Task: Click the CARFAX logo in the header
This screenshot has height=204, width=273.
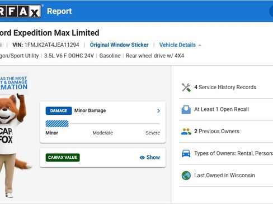Action: (20, 11)
